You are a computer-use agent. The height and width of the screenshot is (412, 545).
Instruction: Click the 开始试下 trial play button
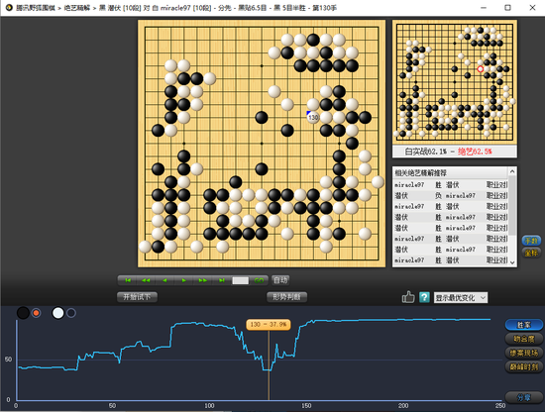coord(137,297)
